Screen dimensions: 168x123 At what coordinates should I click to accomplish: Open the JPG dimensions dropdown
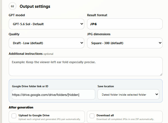click(x=125, y=43)
